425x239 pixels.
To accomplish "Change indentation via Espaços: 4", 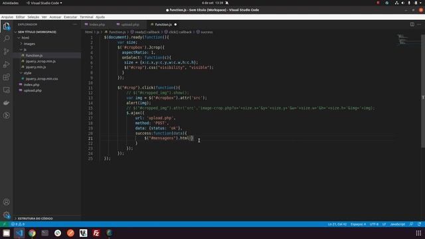I will point(358,224).
